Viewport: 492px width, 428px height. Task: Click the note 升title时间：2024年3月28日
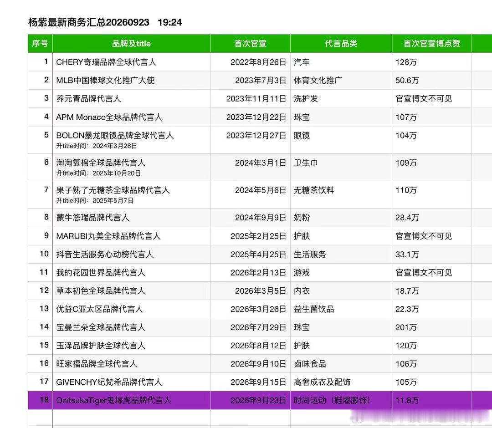tap(97, 146)
